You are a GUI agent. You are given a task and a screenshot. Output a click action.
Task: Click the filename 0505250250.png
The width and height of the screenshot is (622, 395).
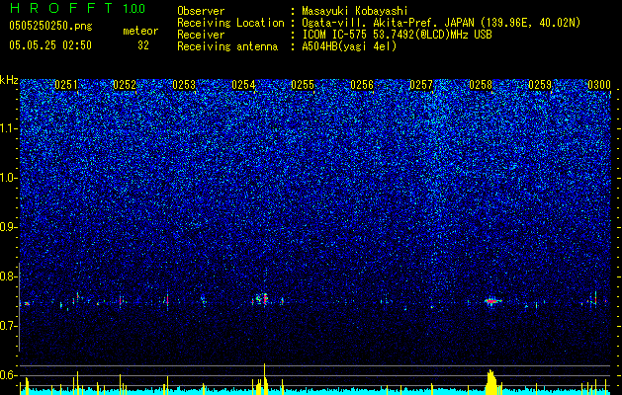[50, 26]
